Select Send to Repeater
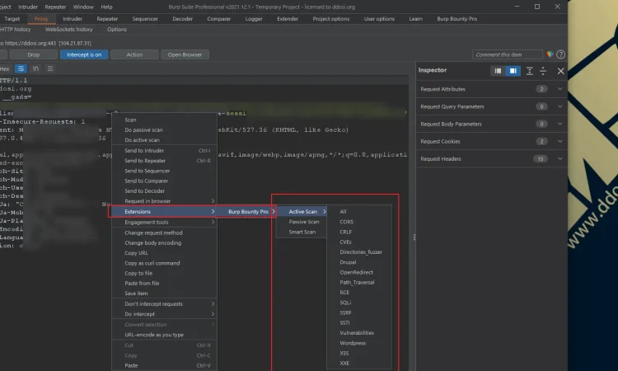This screenshot has height=371, width=618. click(164, 161)
